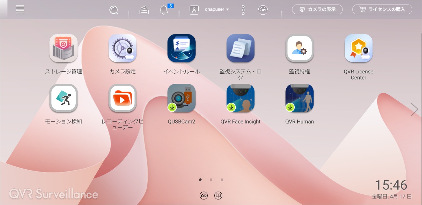This screenshot has height=205, width=422.
Task: Install the QVR Face Insight app
Action: pos(241,98)
